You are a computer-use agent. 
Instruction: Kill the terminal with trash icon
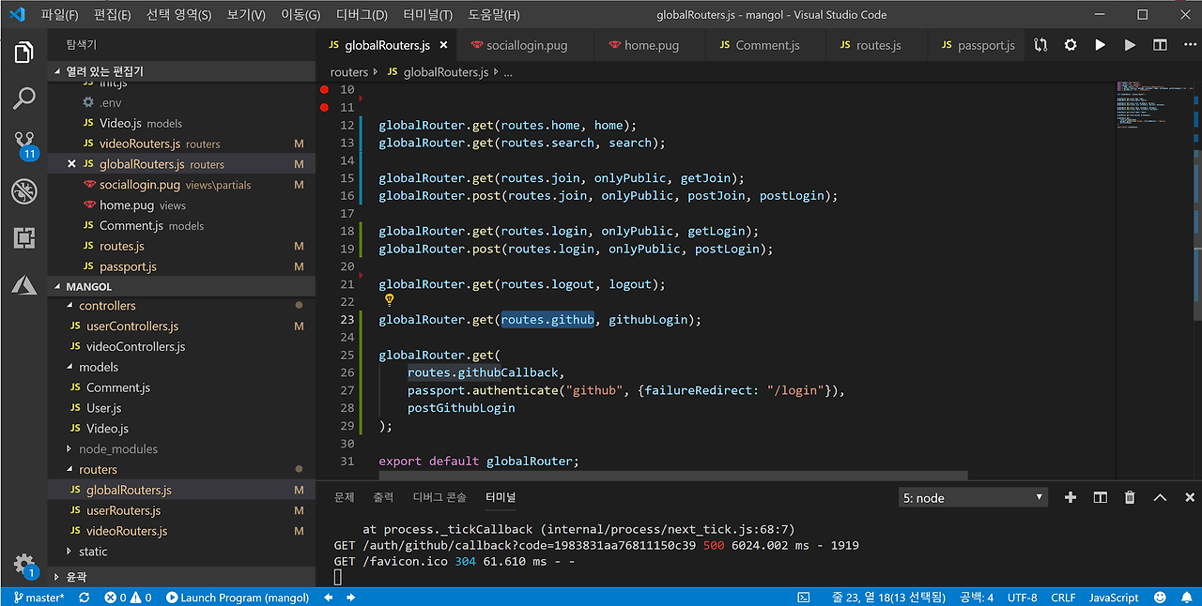click(1130, 497)
